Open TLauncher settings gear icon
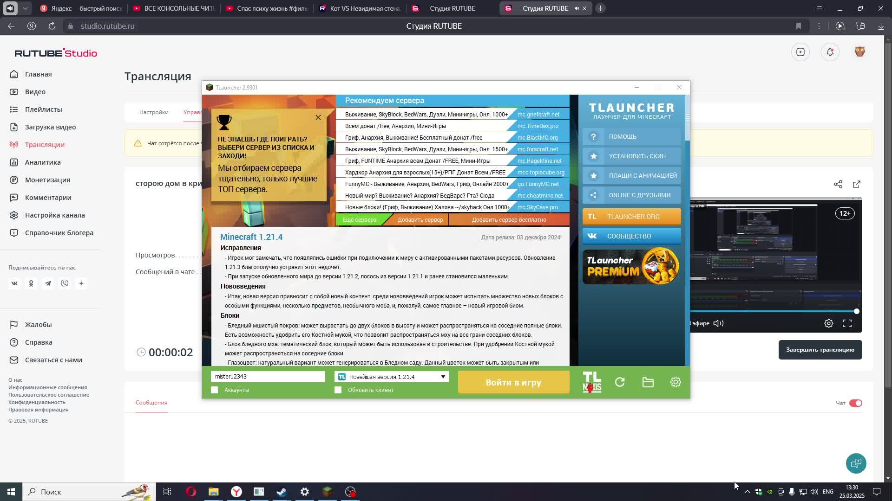Viewport: 892px width, 501px height. pos(676,382)
